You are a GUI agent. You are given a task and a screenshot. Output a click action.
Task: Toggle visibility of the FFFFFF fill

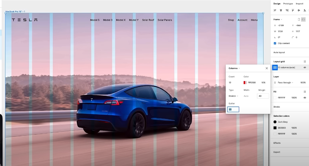[305, 98]
